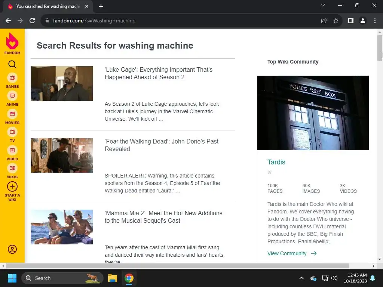This screenshot has width=383, height=287.
Task: Click the address bar URL
Action: coord(94,21)
